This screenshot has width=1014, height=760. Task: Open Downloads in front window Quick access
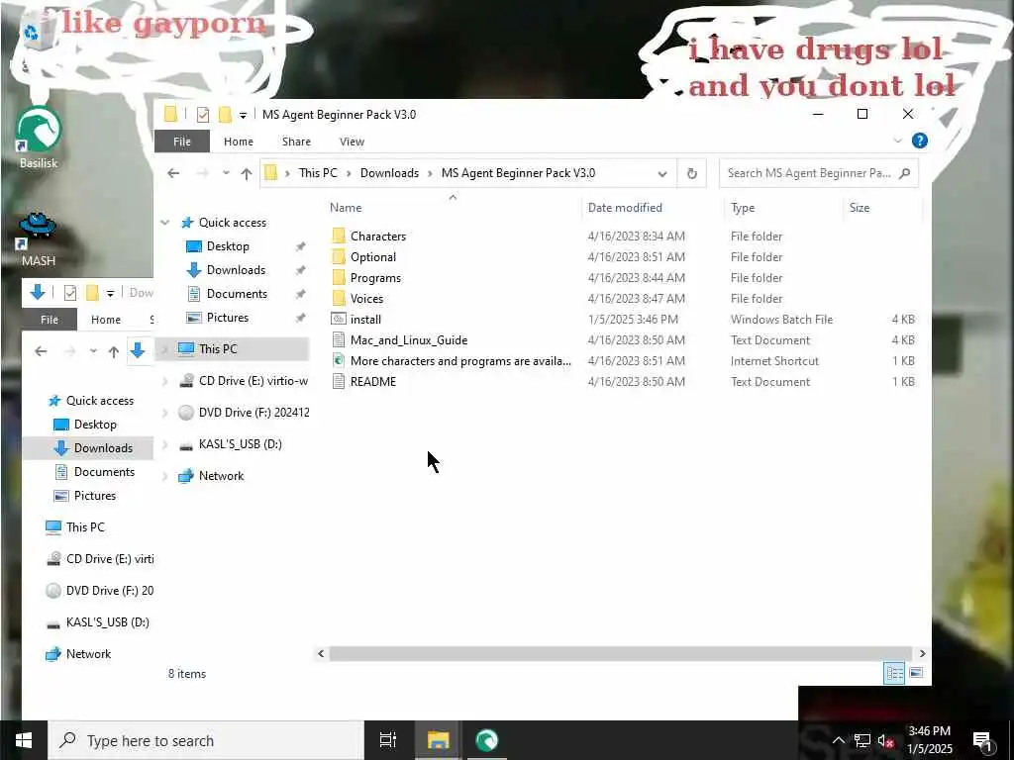pos(236,270)
